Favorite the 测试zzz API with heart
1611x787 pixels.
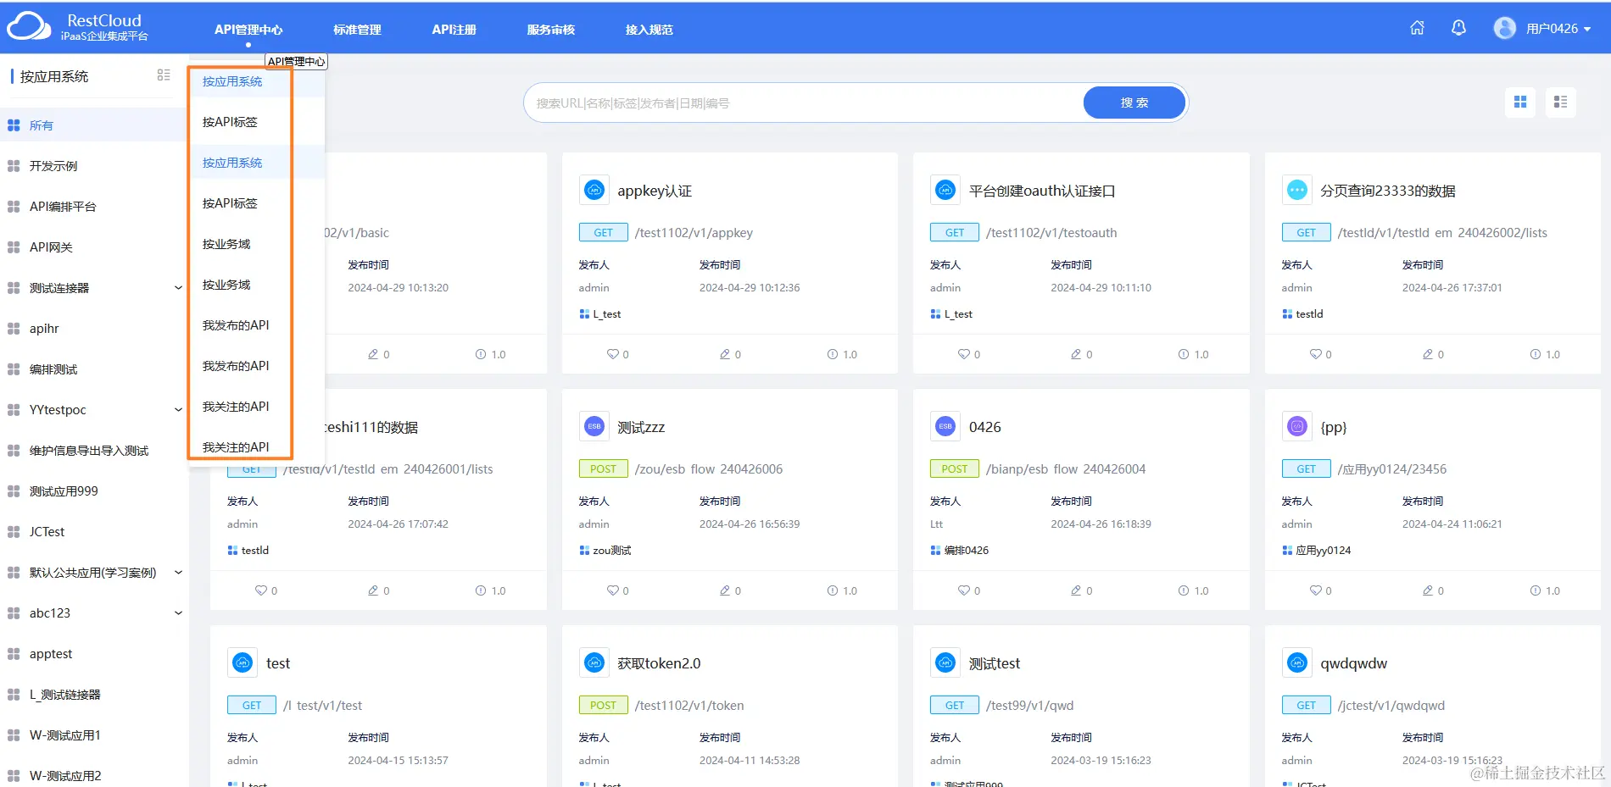(x=613, y=590)
